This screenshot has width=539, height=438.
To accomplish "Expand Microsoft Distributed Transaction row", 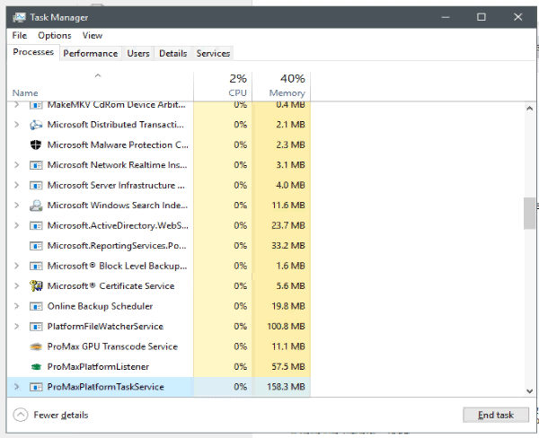I will pos(16,125).
